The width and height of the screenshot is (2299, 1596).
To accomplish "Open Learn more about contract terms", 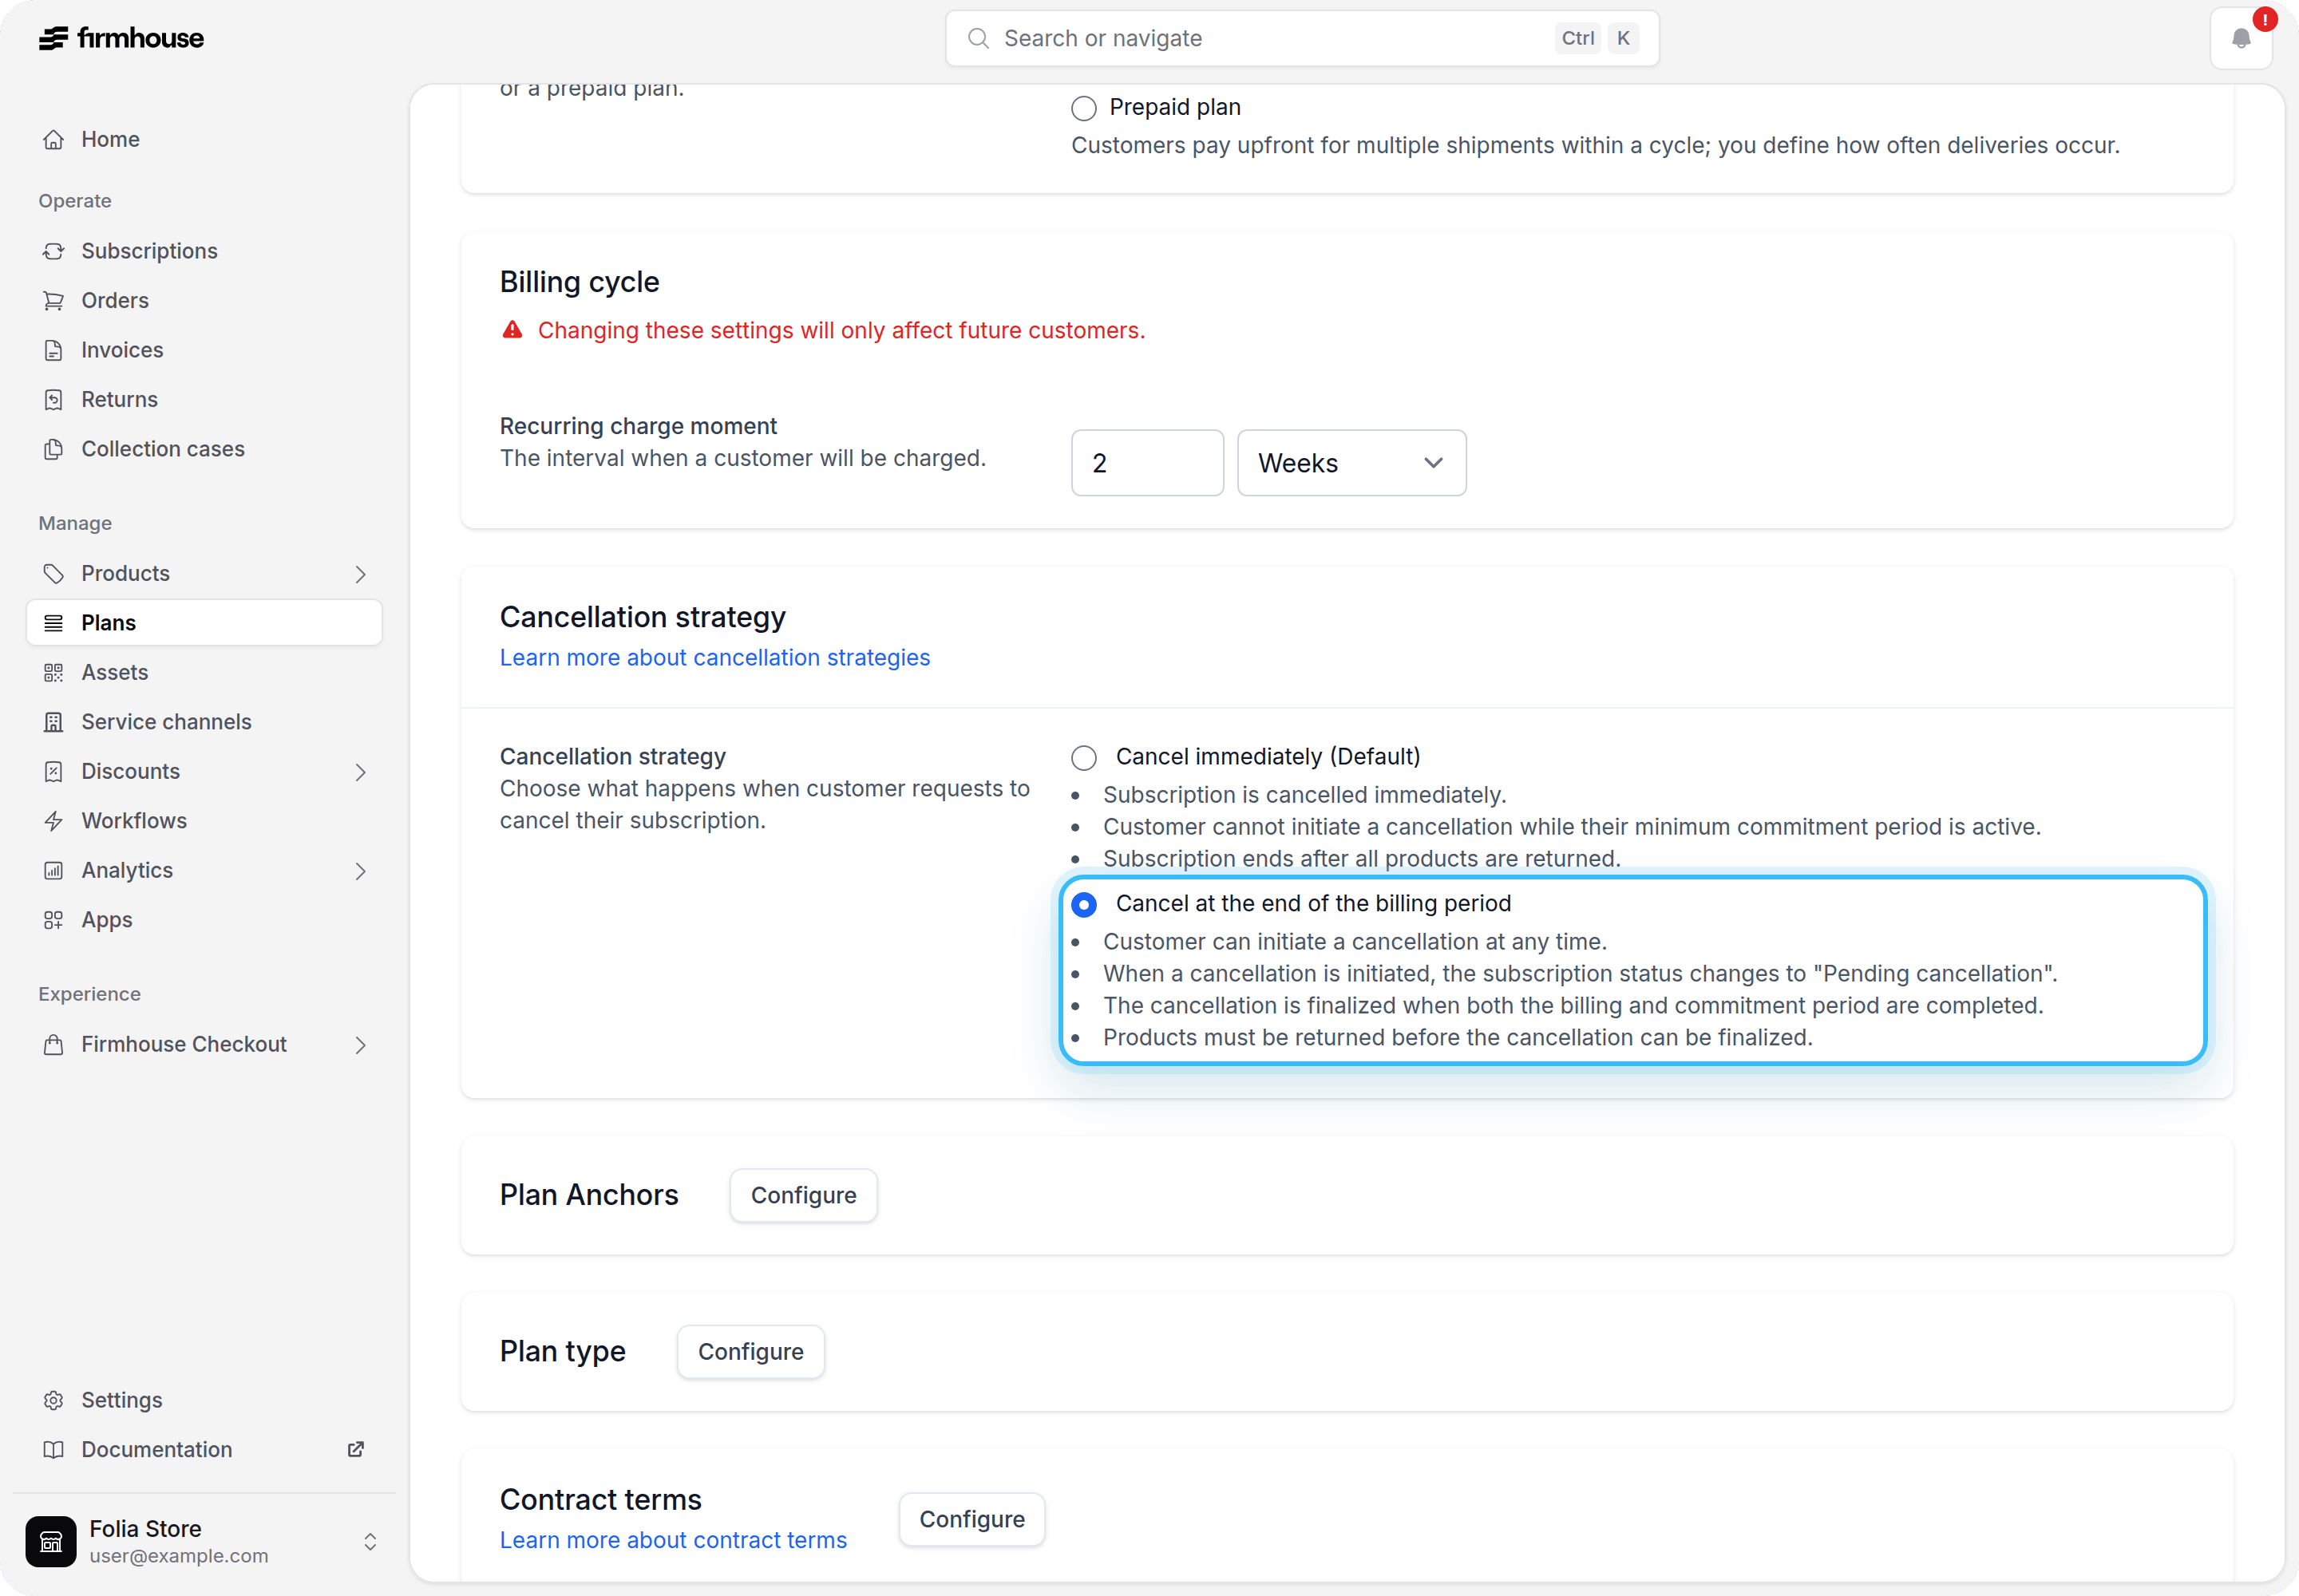I will click(x=673, y=1540).
